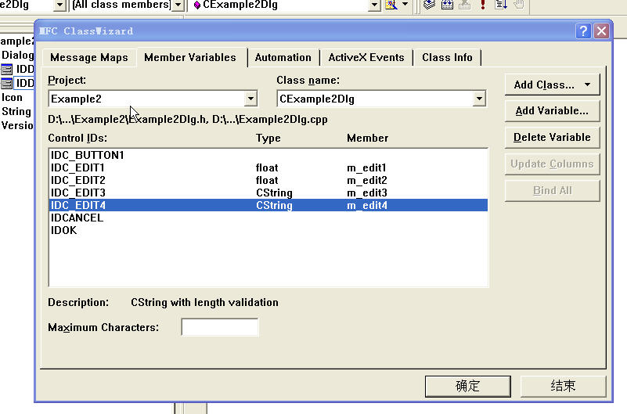The width and height of the screenshot is (627, 414).
Task: Click the disabled Update Columns button
Action: point(552,164)
